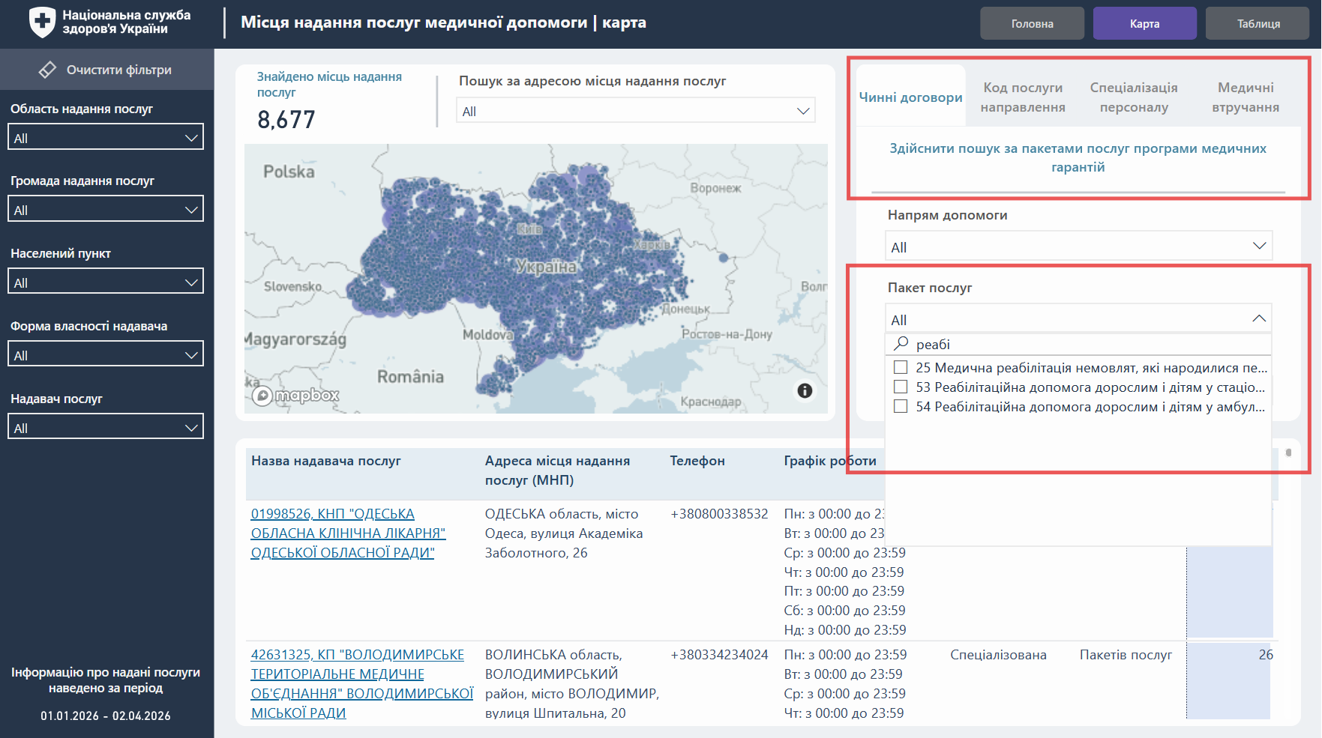The height and width of the screenshot is (738, 1322).
Task: Open the Населений пункт dropdown
Action: click(x=106, y=282)
